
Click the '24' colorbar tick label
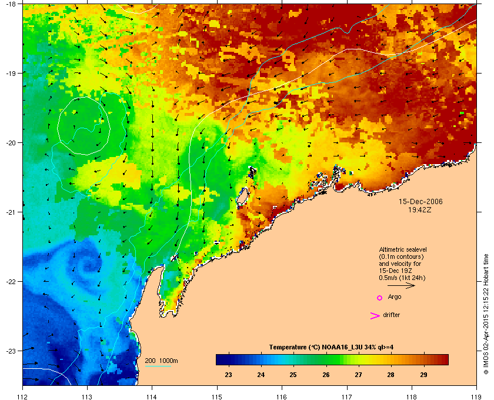(261, 375)
